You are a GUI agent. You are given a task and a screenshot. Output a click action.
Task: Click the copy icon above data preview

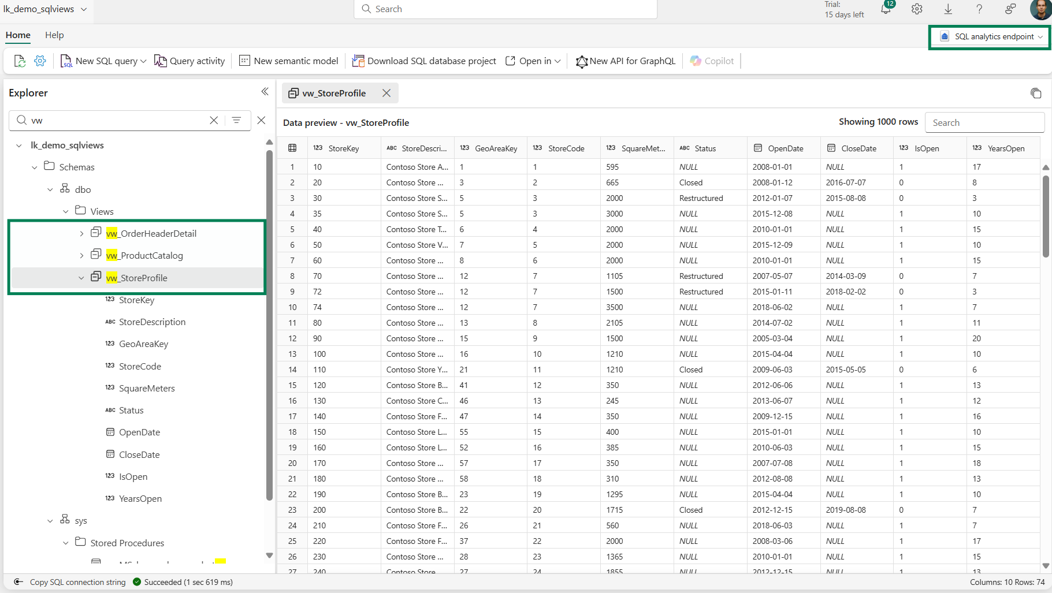click(1036, 93)
